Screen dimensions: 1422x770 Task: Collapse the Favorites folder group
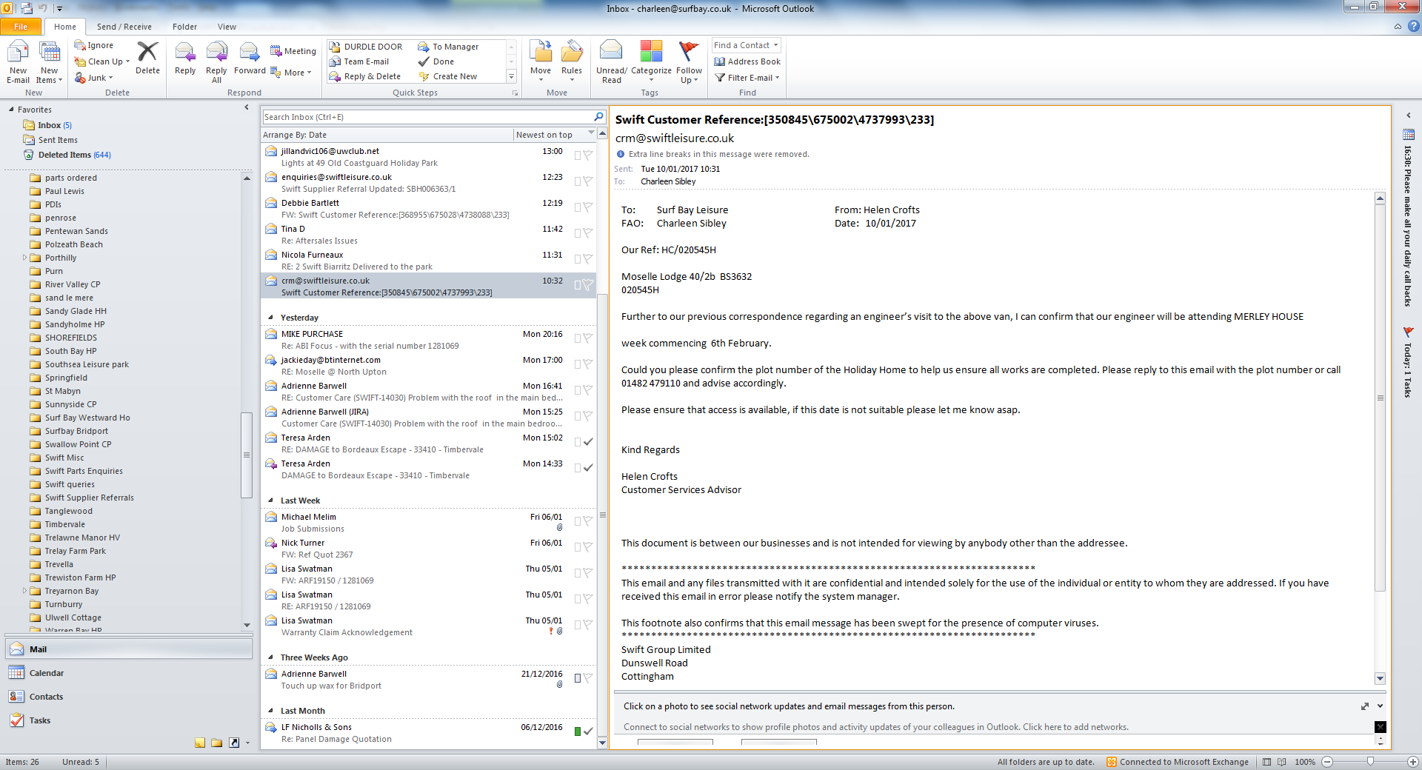point(11,110)
